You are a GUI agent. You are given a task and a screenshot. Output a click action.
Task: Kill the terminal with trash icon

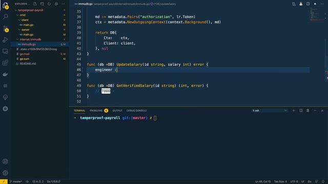click(x=308, y=110)
